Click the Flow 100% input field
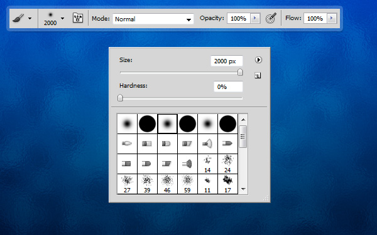This screenshot has width=377, height=235. point(315,18)
